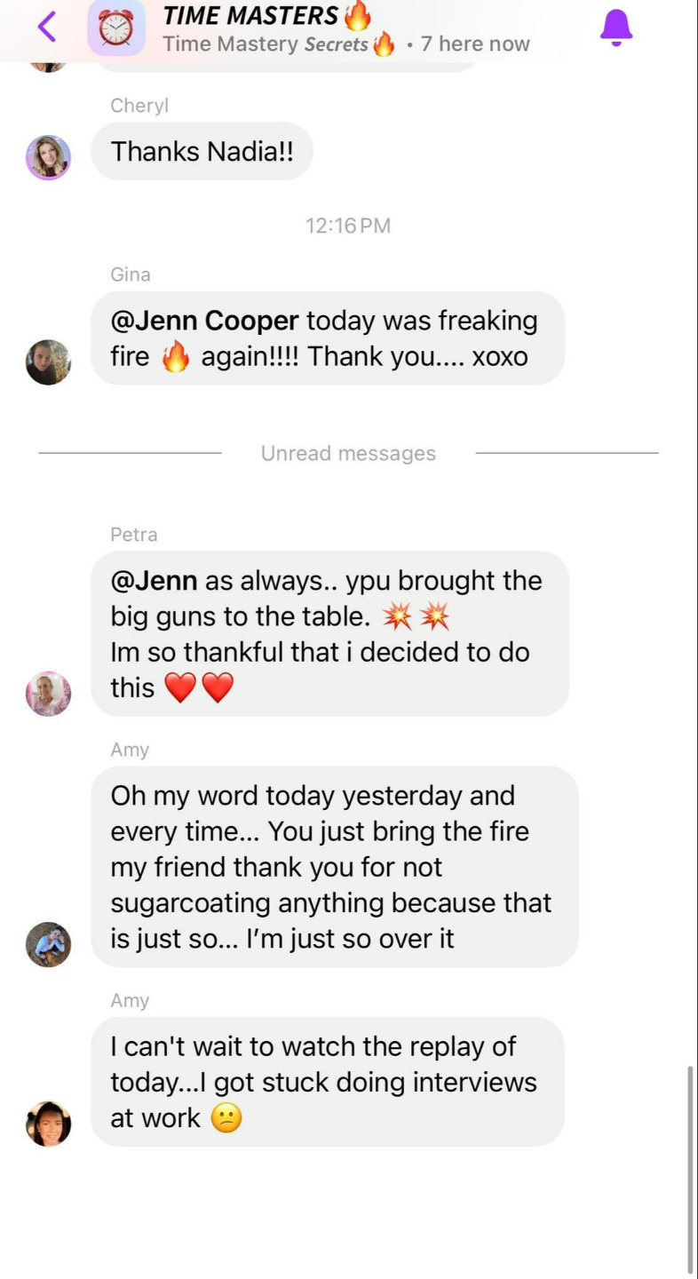Image resolution: width=698 pixels, height=1279 pixels.
Task: Tap the purple back arrow
Action: (x=47, y=27)
